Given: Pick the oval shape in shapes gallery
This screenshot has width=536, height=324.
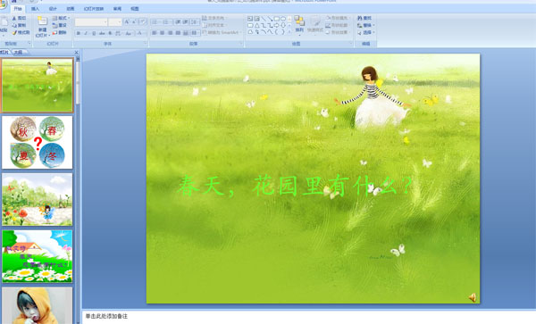Looking at the screenshot, I should point(283,19).
